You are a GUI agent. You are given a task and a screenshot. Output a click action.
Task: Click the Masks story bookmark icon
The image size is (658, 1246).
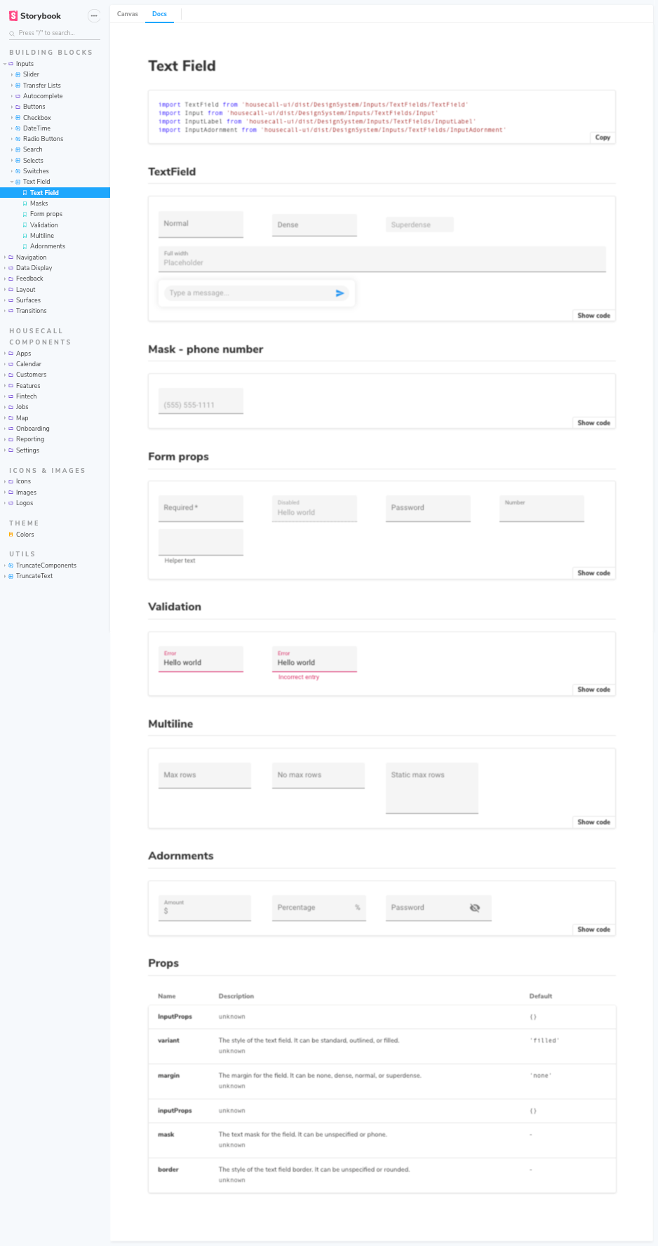point(25,203)
